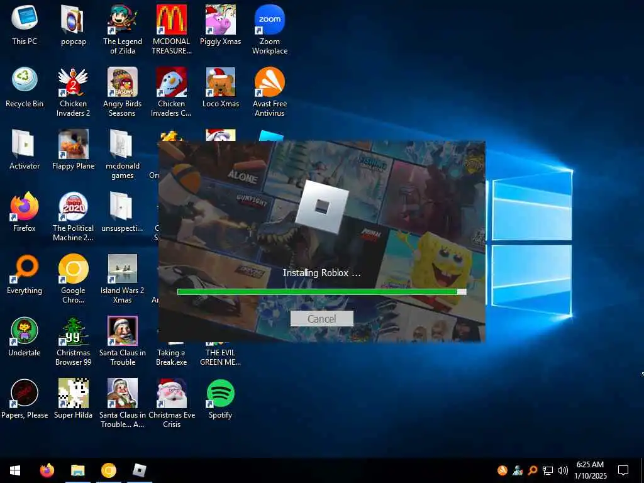Open File Explorer from the taskbar
Image resolution: width=644 pixels, height=483 pixels.
(x=77, y=470)
